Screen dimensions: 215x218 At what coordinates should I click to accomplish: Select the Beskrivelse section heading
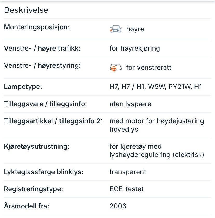[x=26, y=10]
